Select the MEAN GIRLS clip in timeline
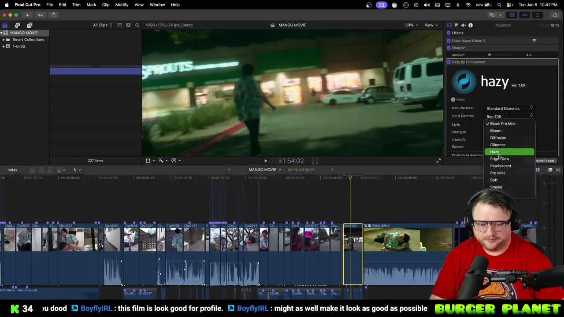 click(408, 254)
